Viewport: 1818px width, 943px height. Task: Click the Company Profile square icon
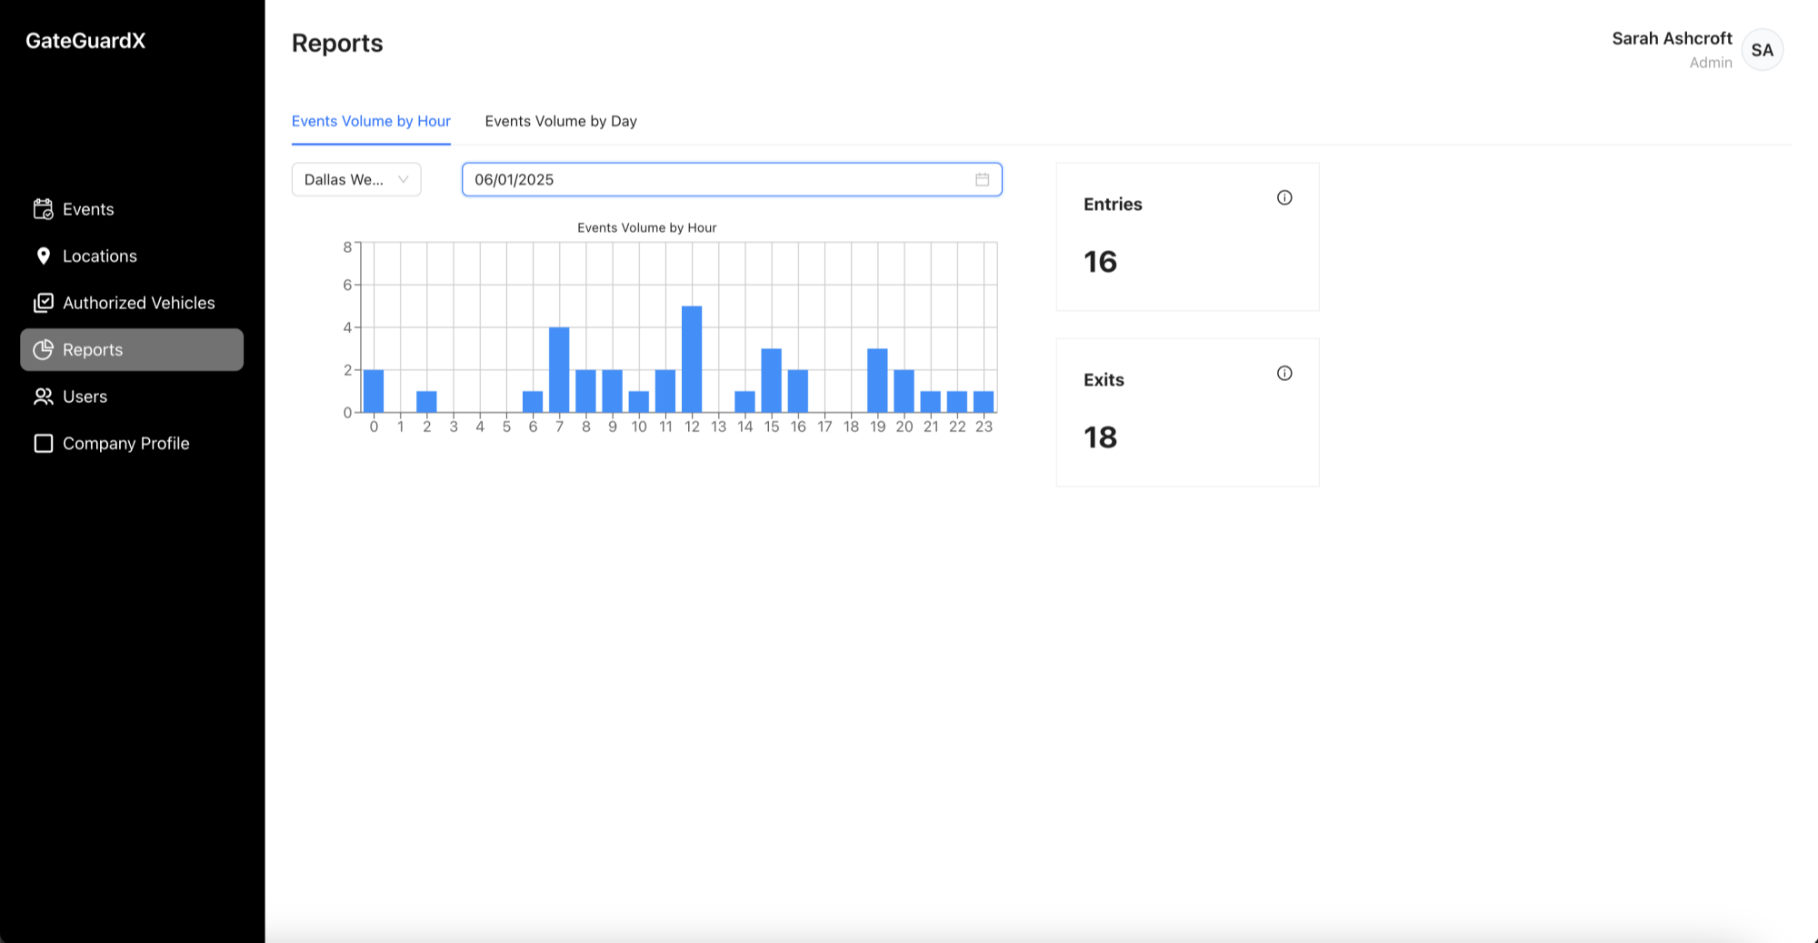tap(43, 444)
